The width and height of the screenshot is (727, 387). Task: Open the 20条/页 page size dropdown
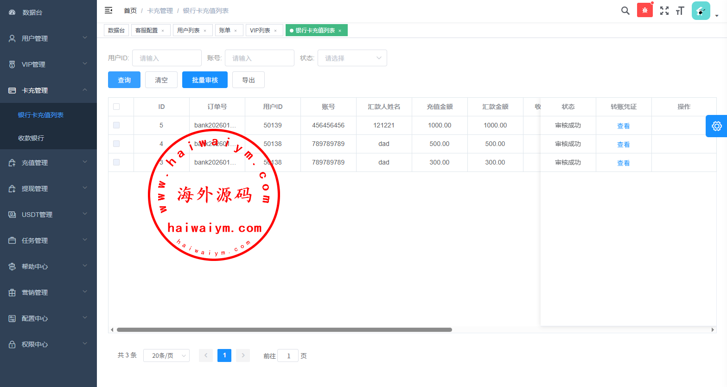(x=166, y=355)
